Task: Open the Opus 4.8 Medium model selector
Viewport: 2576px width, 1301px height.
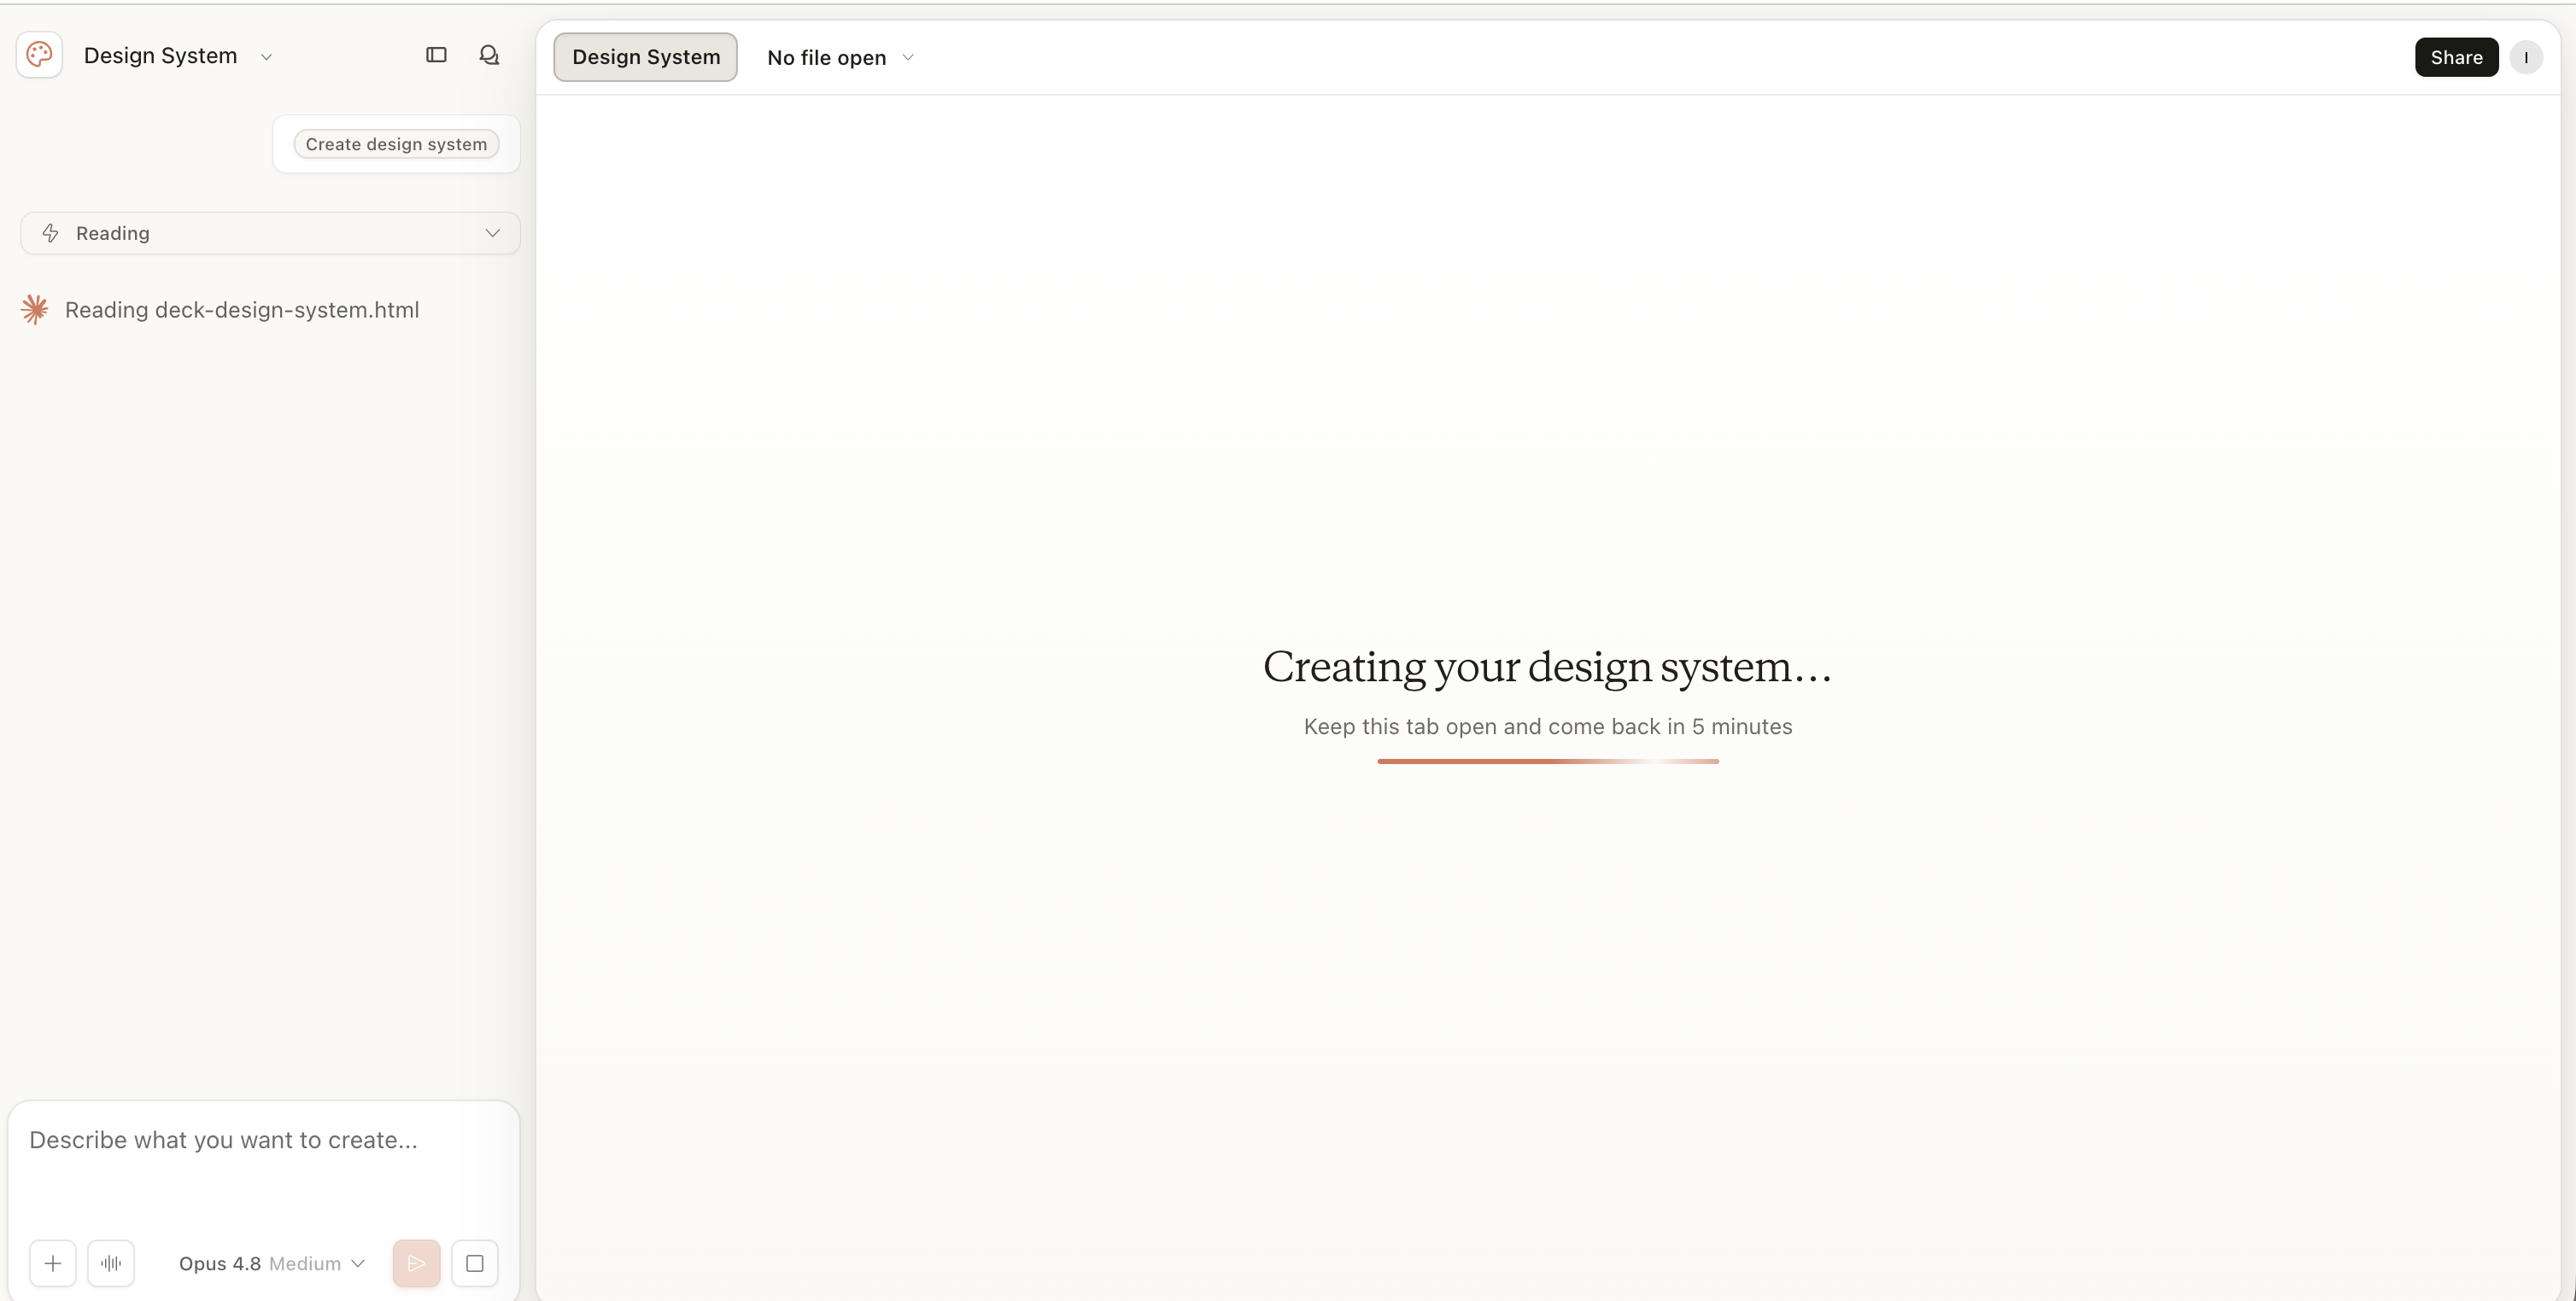Action: [x=271, y=1263]
